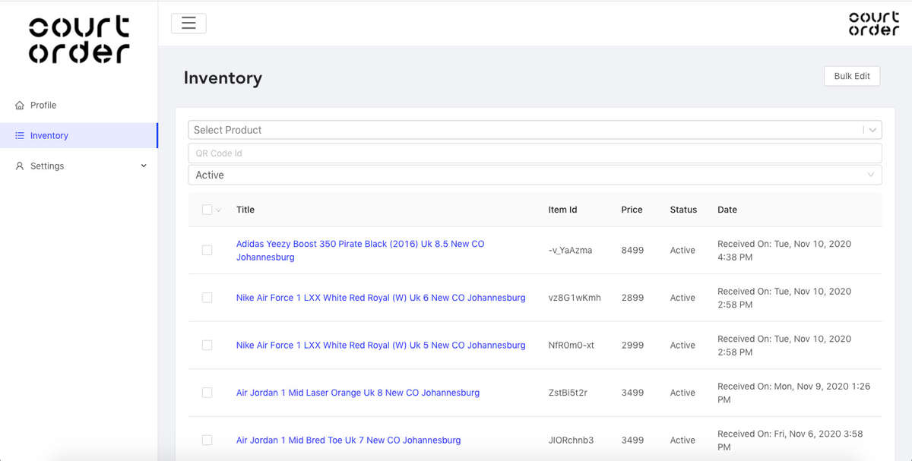Open Adidas Yeezy Boost 350 Pirate Black link
Viewport: 912px width, 461px height.
(x=360, y=251)
